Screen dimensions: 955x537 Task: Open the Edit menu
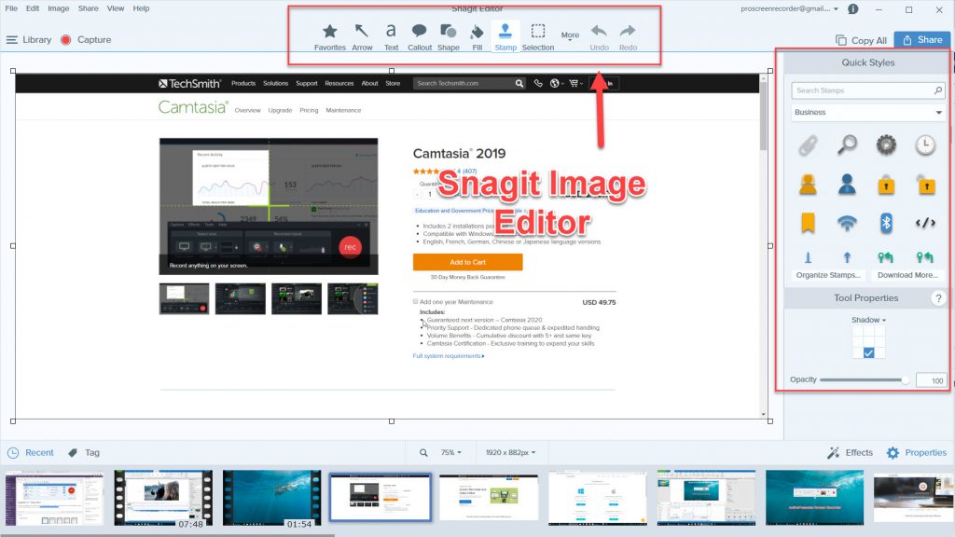[x=33, y=8]
